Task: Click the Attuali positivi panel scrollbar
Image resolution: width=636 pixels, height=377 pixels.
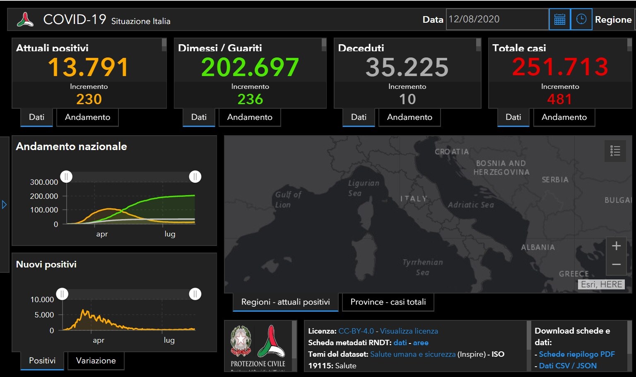Action: (x=164, y=45)
